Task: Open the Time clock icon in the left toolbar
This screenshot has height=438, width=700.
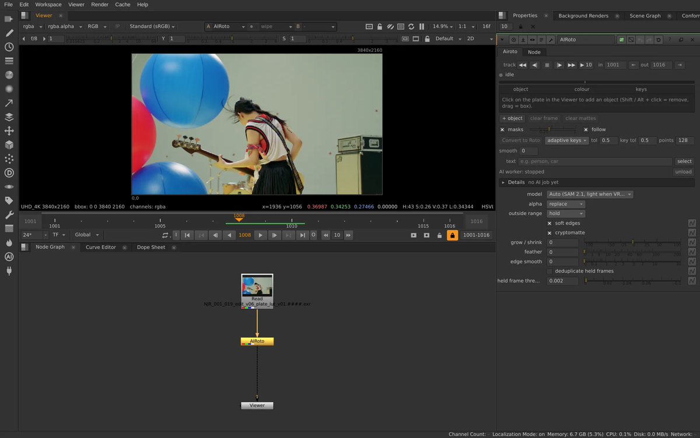Action: pos(9,47)
